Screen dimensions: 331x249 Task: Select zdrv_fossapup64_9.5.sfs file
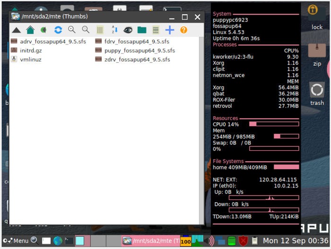click(x=132, y=60)
